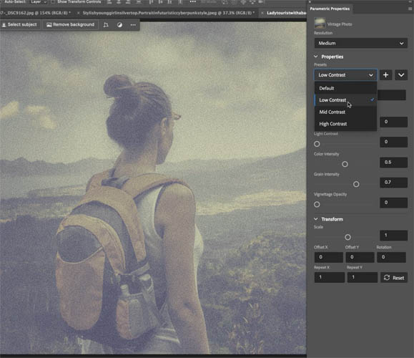Switch to the Stylishyounggirlinsilvertop document tab
The image size is (414, 358).
pos(168,13)
